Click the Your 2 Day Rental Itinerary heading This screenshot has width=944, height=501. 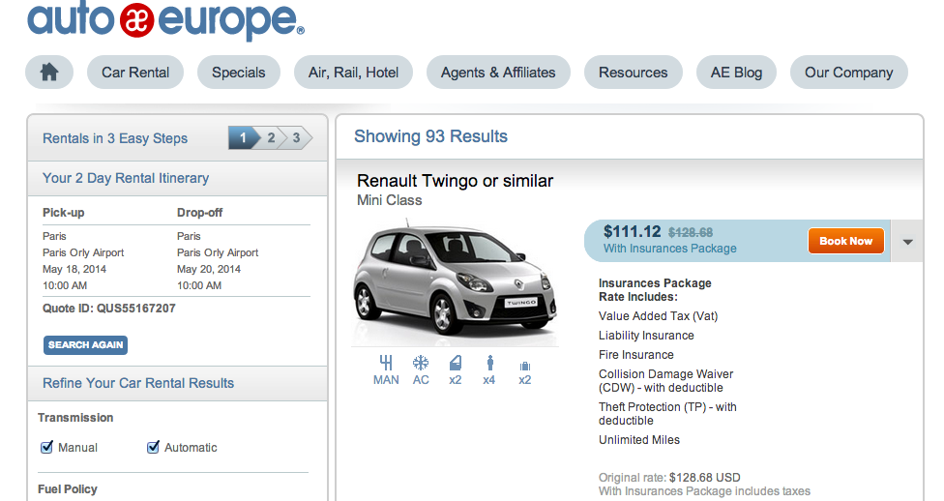[126, 178]
